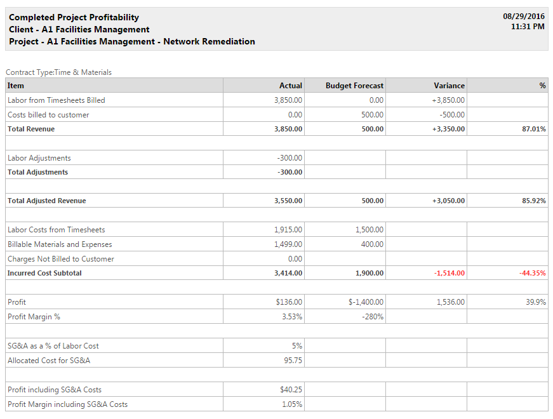
Task: Click the bold -300.00 Total Adjustments value
Action: (290, 172)
